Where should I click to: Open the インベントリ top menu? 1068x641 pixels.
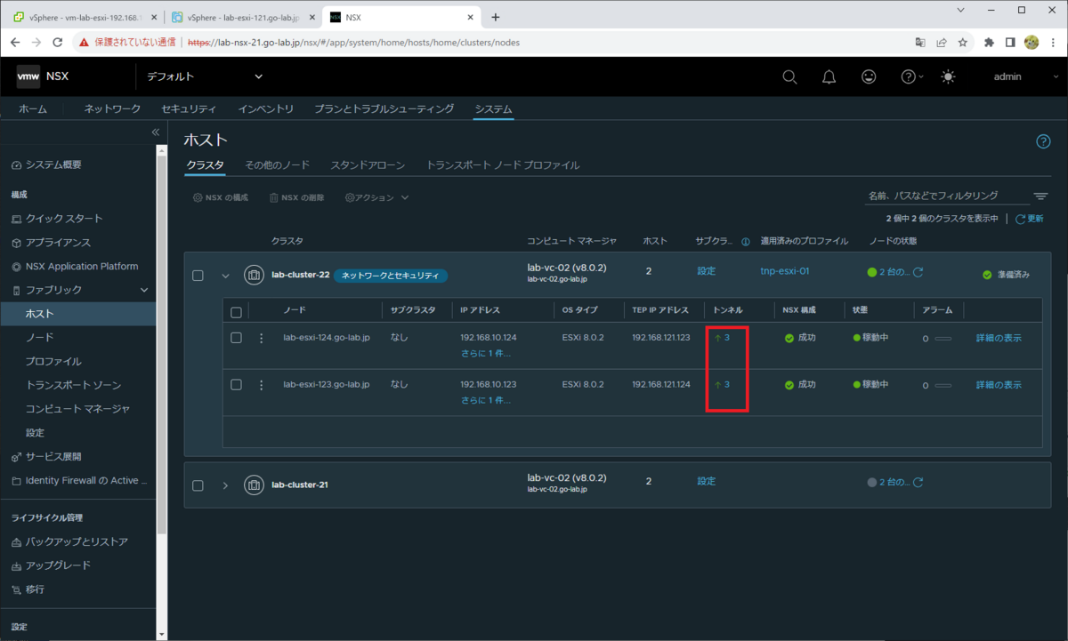coord(265,109)
